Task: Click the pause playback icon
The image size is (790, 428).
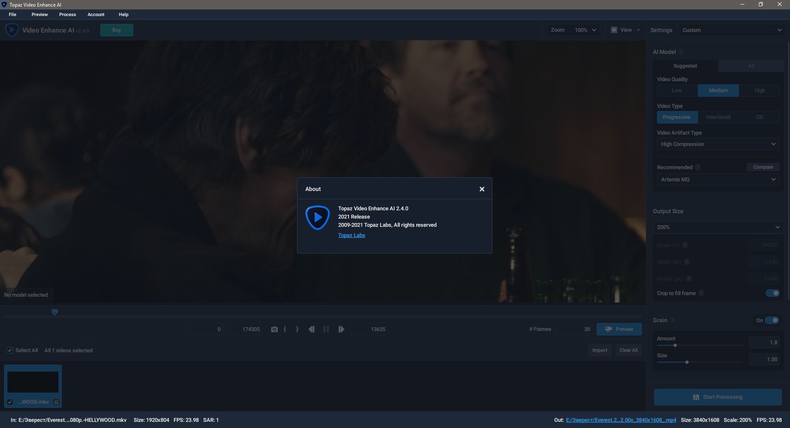Action: [x=326, y=329]
